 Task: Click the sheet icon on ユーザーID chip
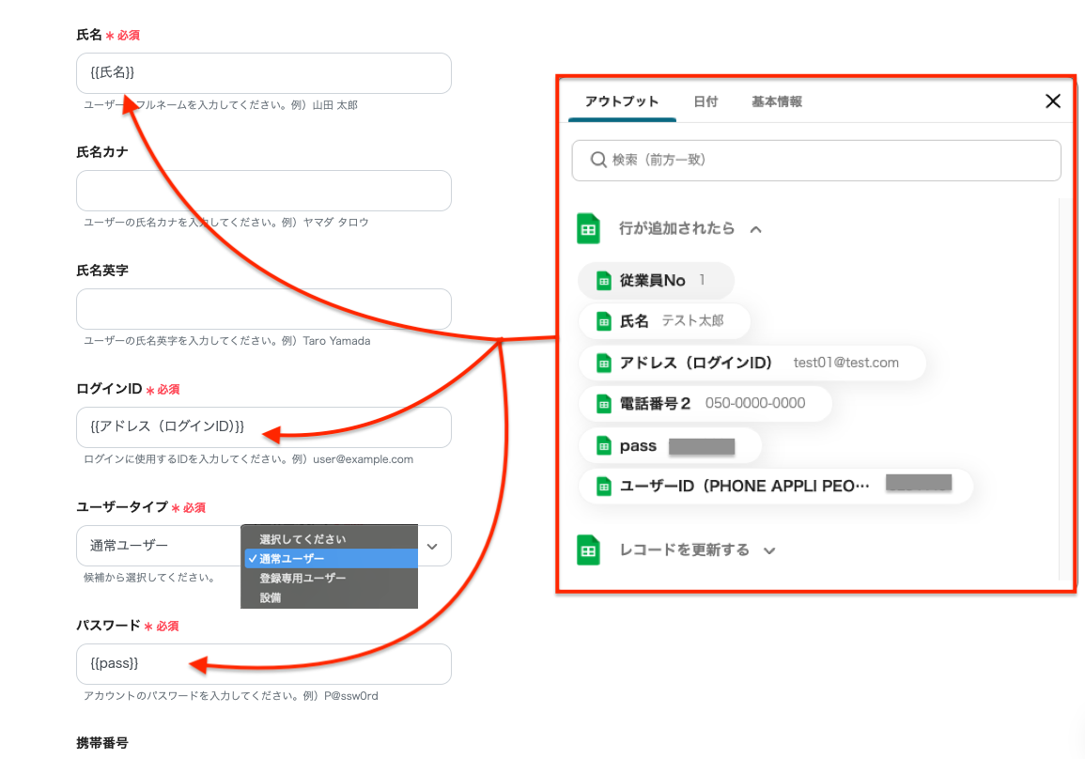603,488
